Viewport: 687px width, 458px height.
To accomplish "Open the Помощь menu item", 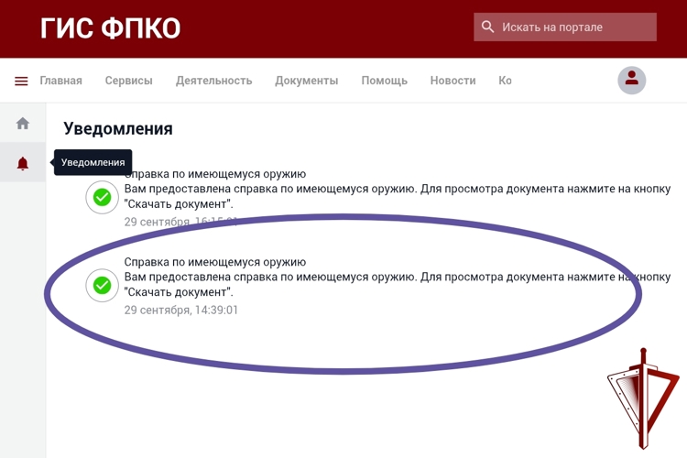I will (384, 81).
